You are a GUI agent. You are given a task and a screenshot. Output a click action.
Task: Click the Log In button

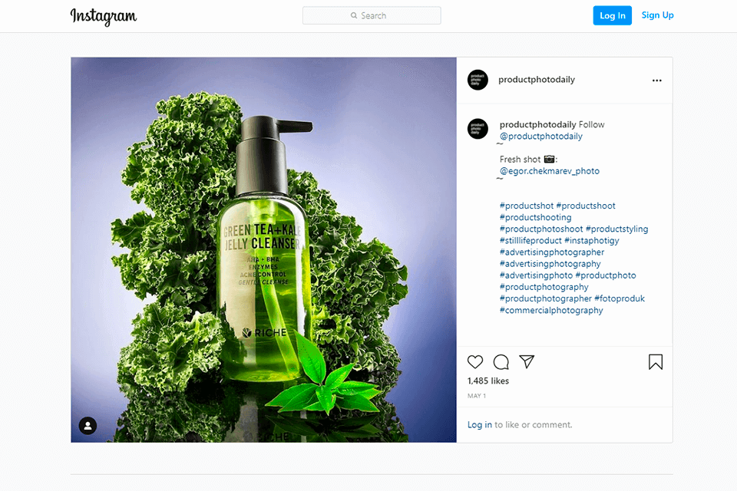coord(613,15)
